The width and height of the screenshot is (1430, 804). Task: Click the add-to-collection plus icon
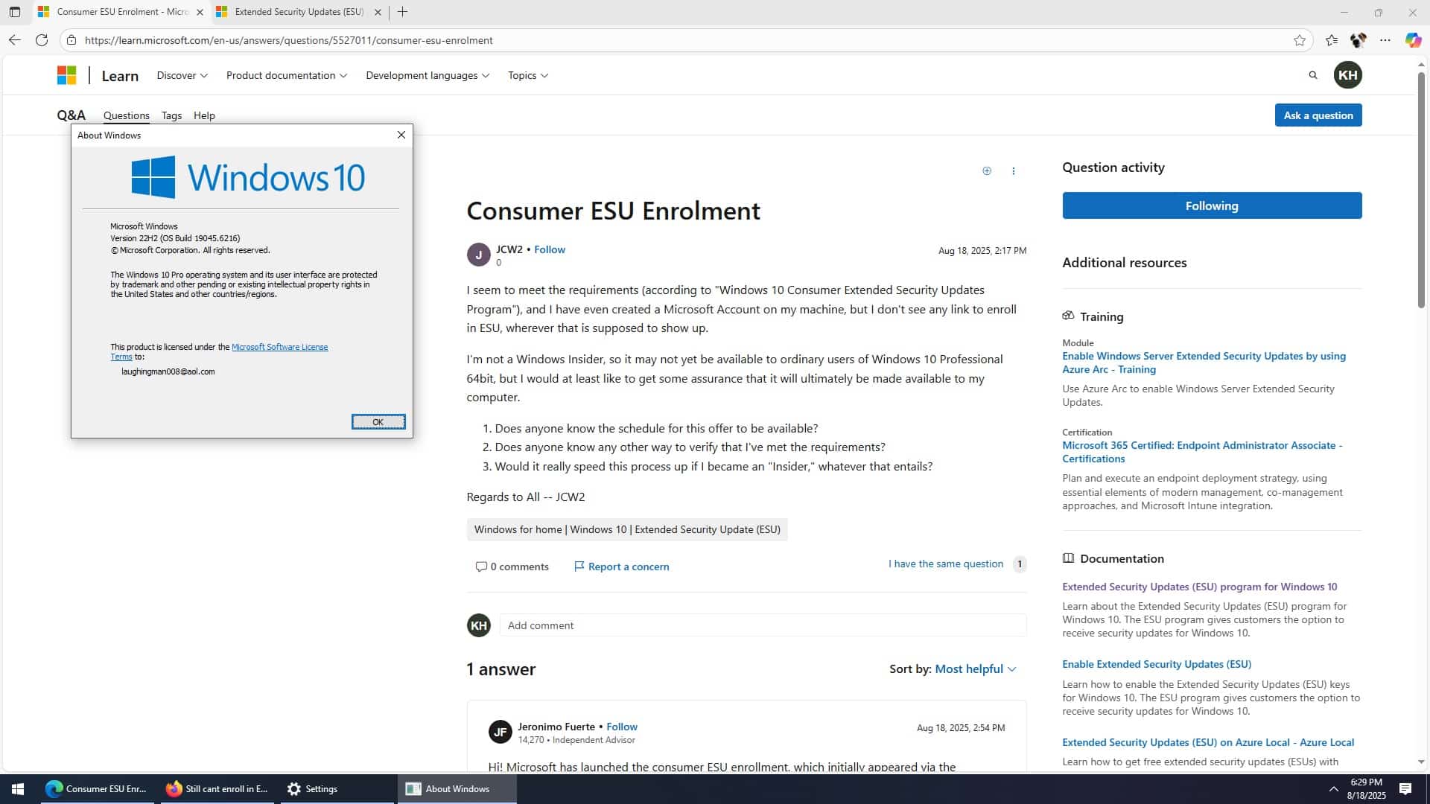click(x=987, y=171)
